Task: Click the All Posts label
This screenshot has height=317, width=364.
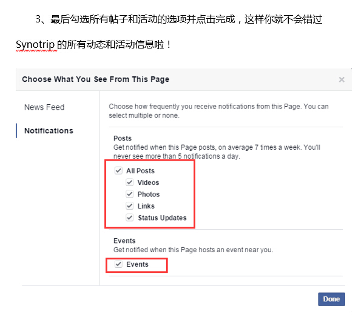Action: point(140,171)
